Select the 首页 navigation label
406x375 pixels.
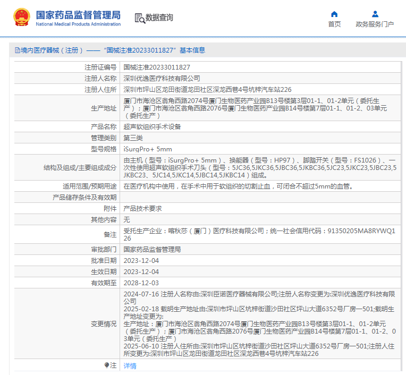334,24
